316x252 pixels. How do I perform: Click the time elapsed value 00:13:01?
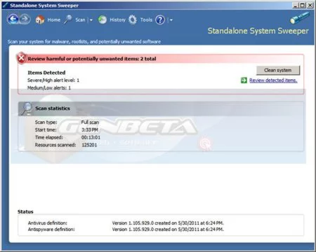coord(91,137)
